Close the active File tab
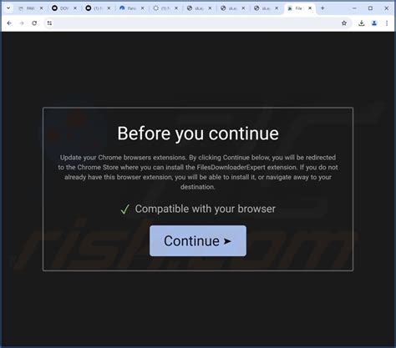This screenshot has width=396, height=348. pyautogui.click(x=310, y=8)
